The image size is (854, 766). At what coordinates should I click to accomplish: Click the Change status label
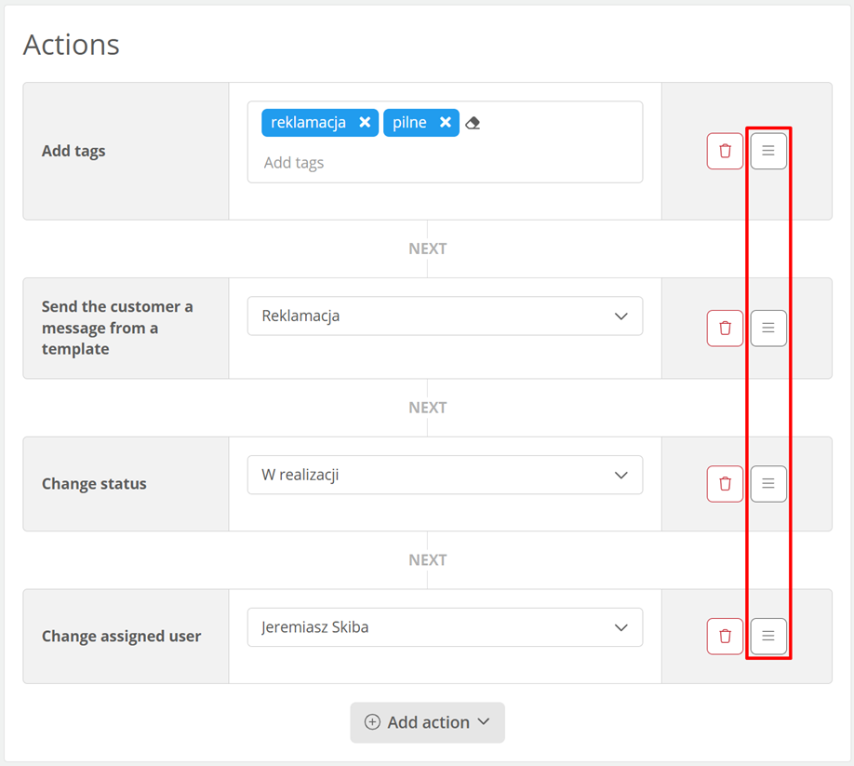point(94,484)
